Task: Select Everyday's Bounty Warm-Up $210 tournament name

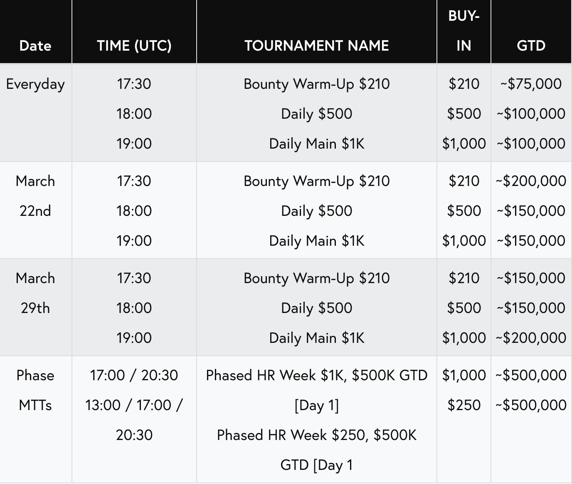Action: click(x=316, y=84)
